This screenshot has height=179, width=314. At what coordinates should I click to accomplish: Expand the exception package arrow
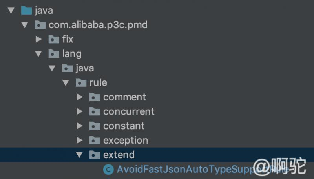(80, 140)
